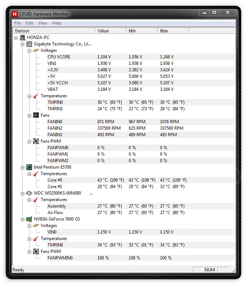Select the Assembly temperature row
The image size is (247, 285).
[x=141, y=206]
